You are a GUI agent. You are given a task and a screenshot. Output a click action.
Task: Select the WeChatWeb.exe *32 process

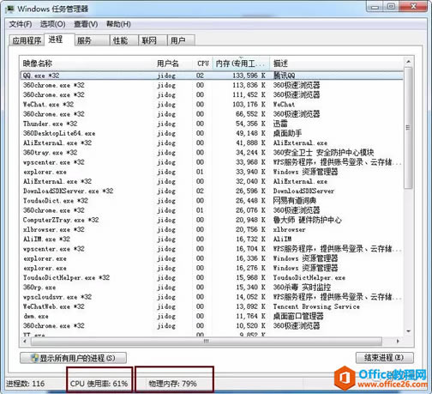pos(212,306)
